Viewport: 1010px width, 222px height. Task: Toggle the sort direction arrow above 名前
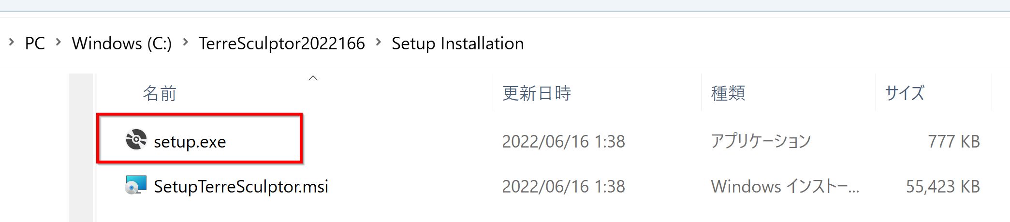click(x=313, y=78)
